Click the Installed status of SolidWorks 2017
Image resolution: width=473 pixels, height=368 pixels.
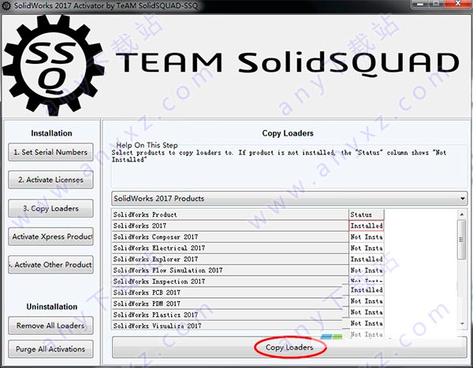click(367, 225)
